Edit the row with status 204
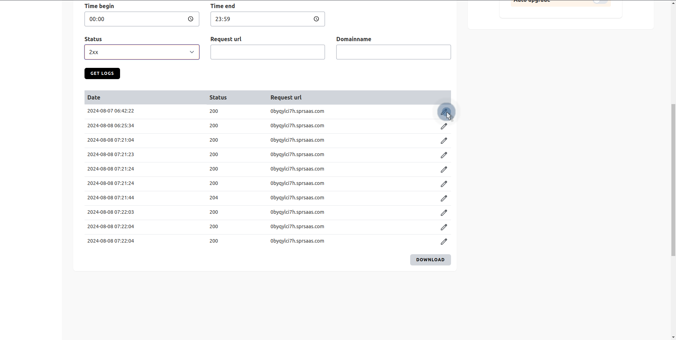 (x=444, y=198)
